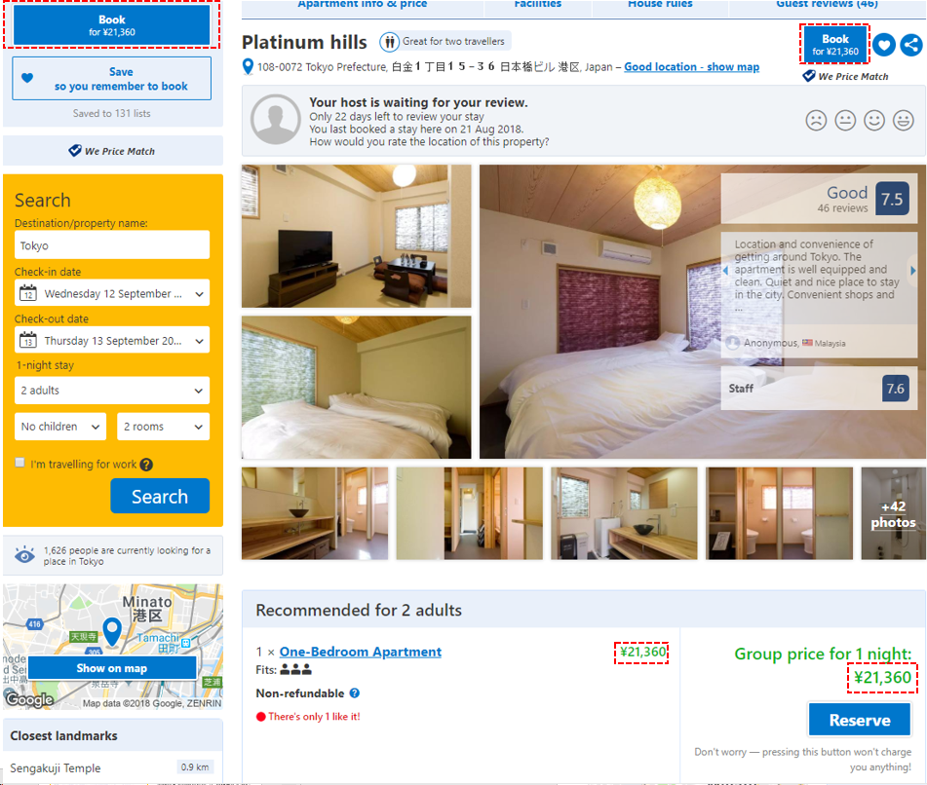Open the No children dropdown
Screen dimensions: 927x785
tap(60, 427)
